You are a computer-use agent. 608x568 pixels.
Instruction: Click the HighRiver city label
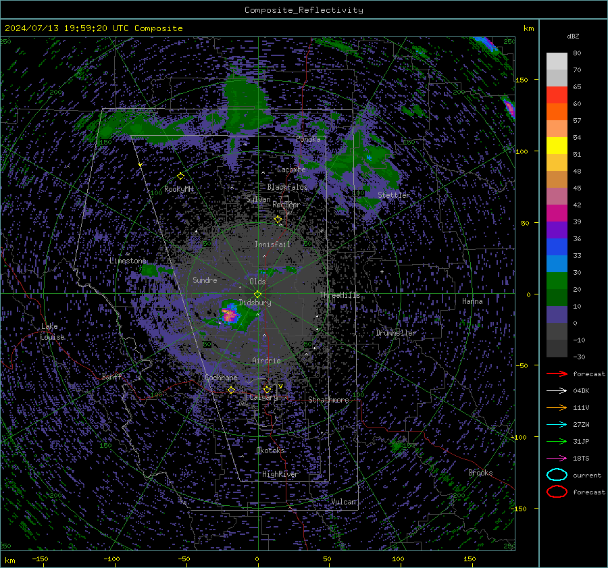tap(280, 474)
